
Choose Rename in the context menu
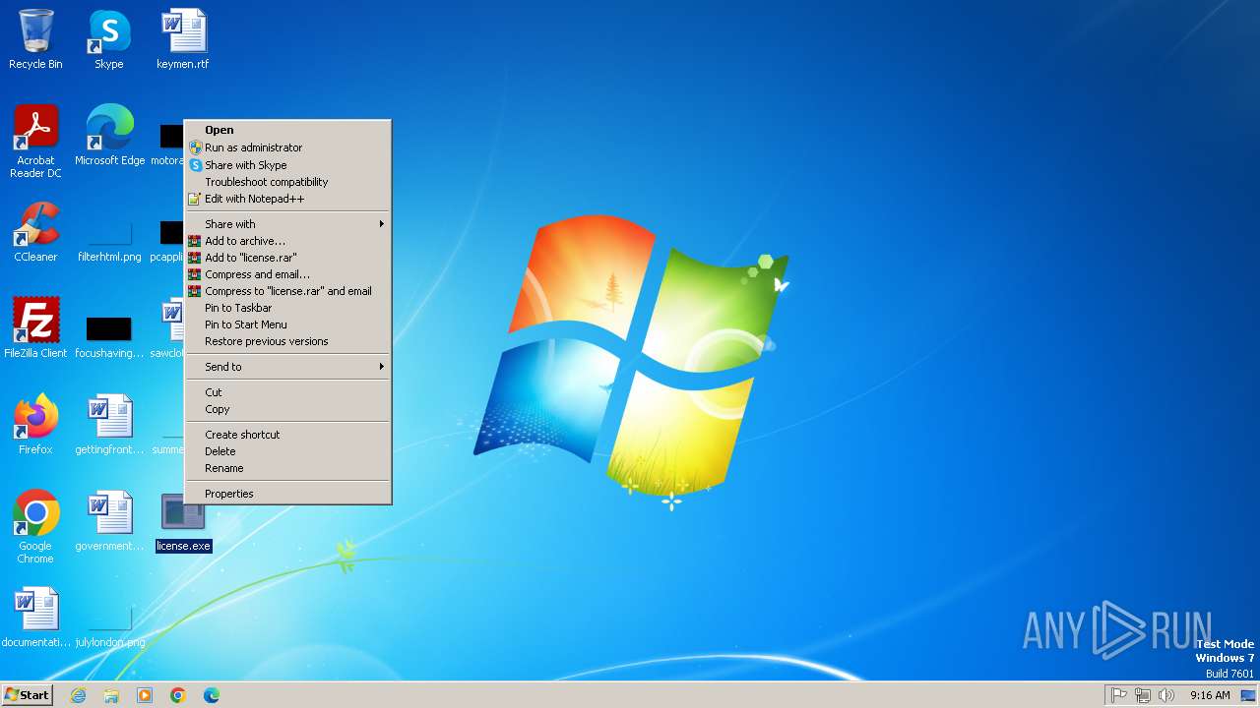pos(288,468)
